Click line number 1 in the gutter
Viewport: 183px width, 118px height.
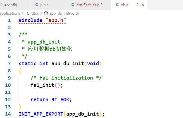tap(9, 20)
